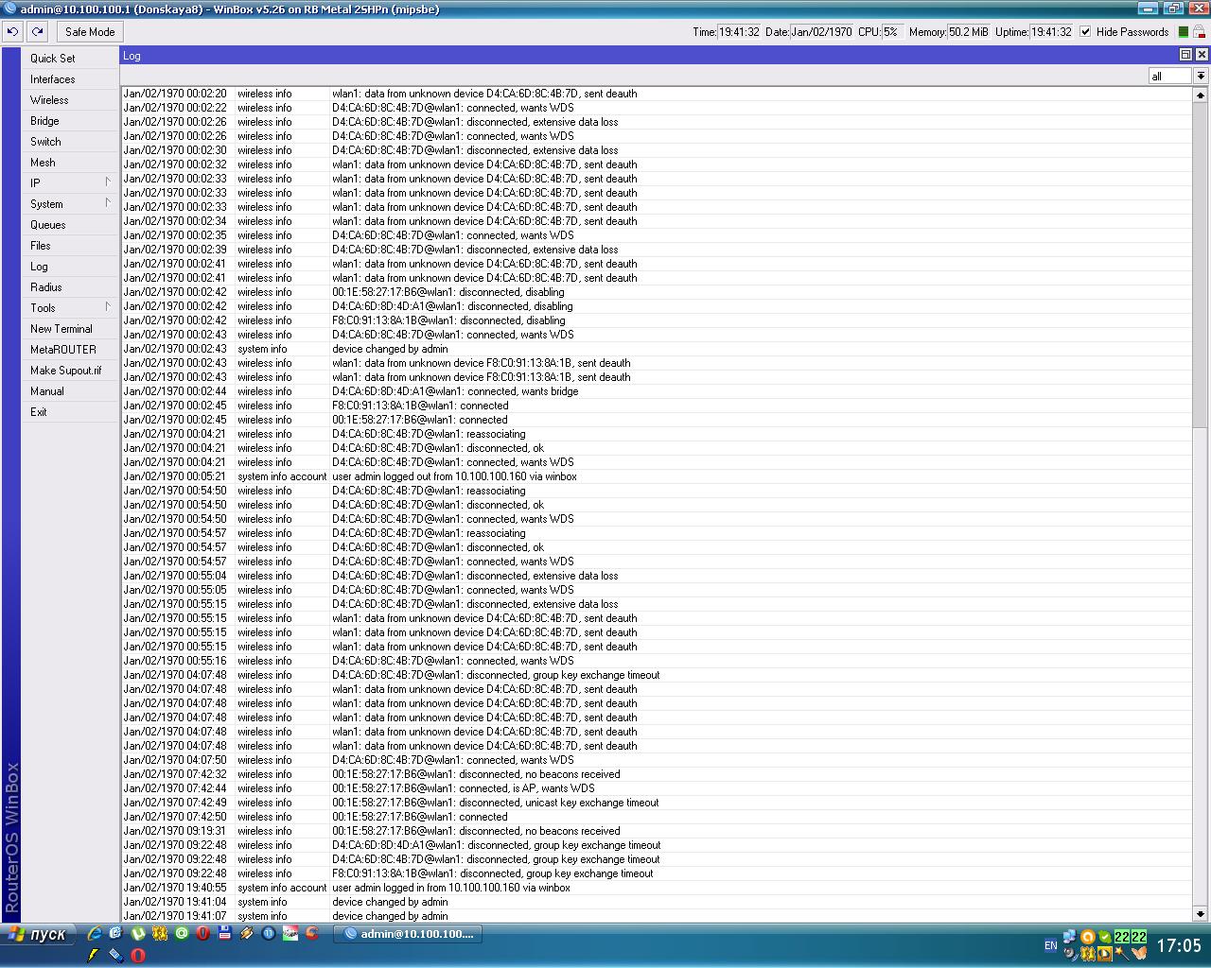This screenshot has height=968, width=1211.
Task: Click the Undo arrow in the WinBox toolbar
Action: tap(12, 31)
